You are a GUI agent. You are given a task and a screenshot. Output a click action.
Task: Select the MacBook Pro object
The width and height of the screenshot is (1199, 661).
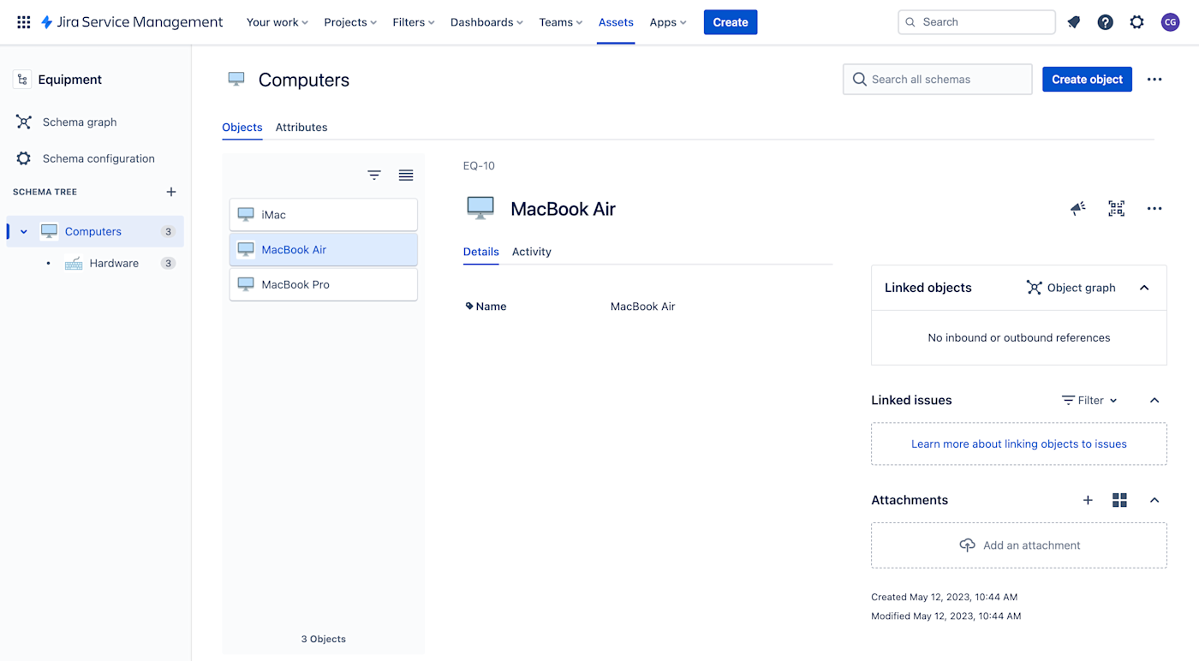324,284
